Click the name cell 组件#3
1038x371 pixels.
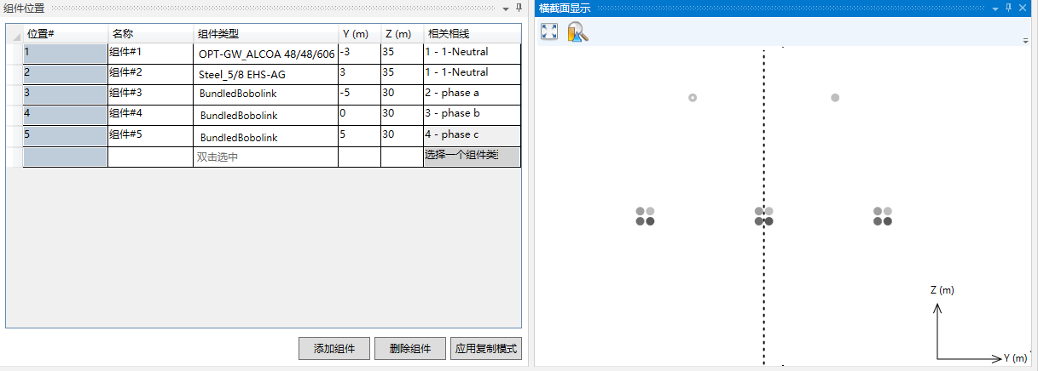[x=151, y=94]
